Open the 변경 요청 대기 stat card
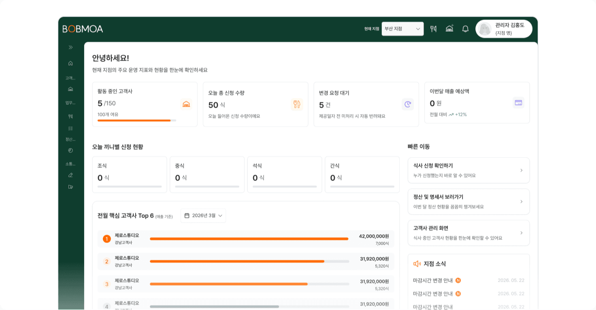Screen dimensions: 596x310 click(366, 105)
